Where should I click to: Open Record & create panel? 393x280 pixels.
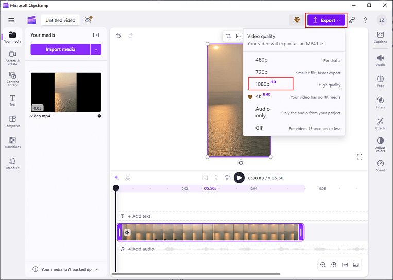[12, 58]
